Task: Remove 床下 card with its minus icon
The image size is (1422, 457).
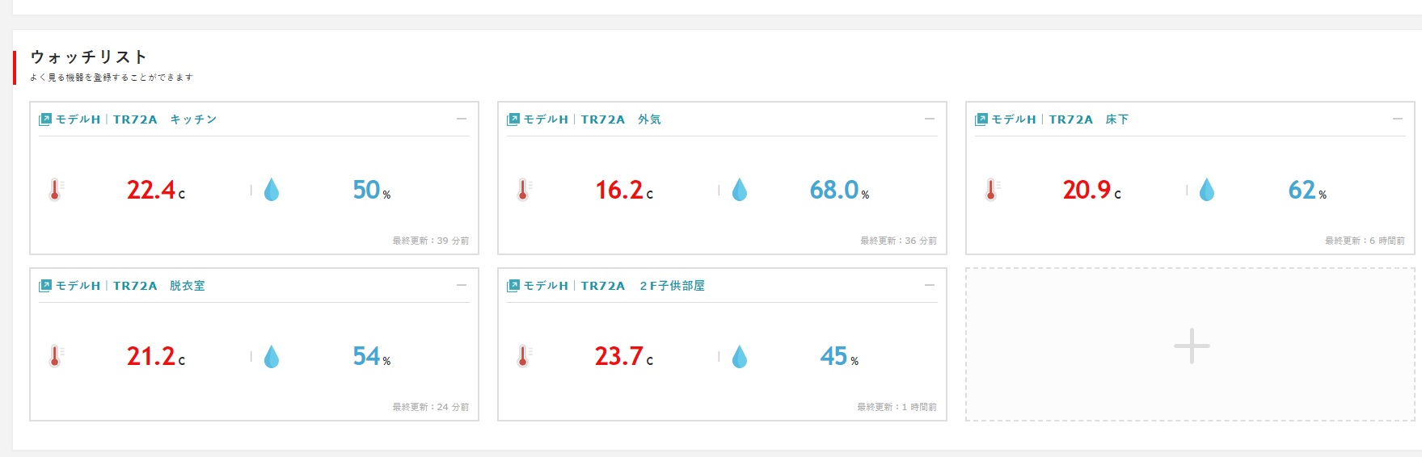Action: 1398,119
